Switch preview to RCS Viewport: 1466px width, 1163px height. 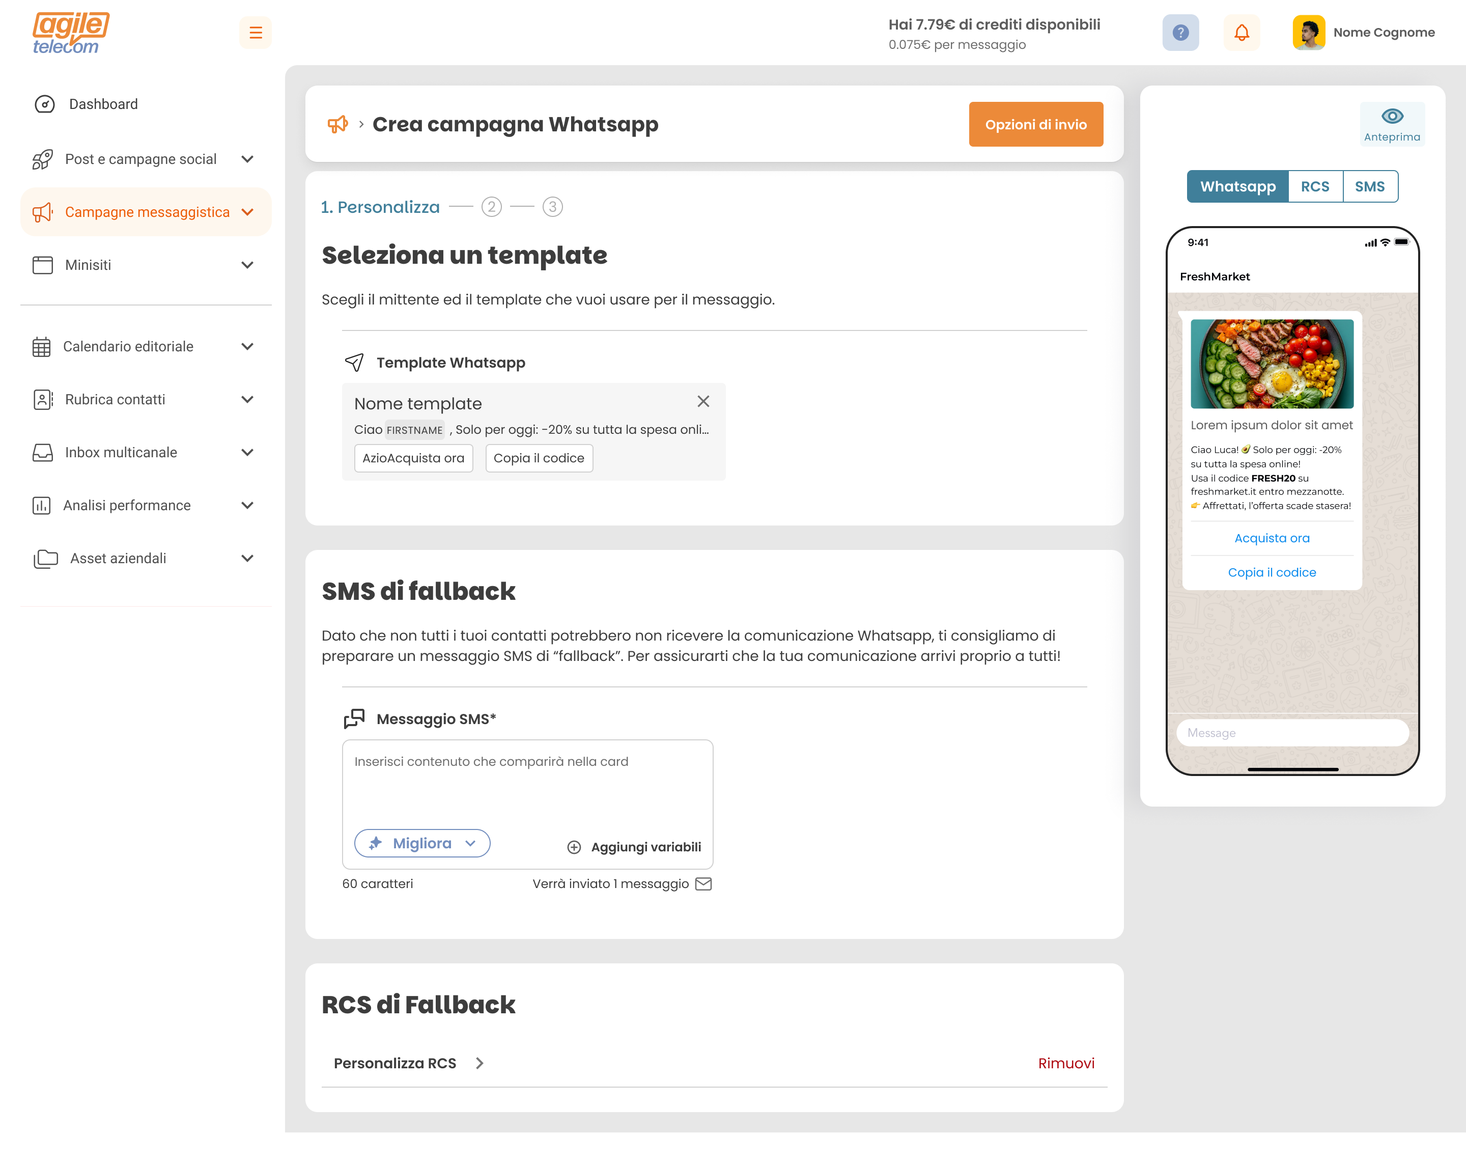(1315, 186)
